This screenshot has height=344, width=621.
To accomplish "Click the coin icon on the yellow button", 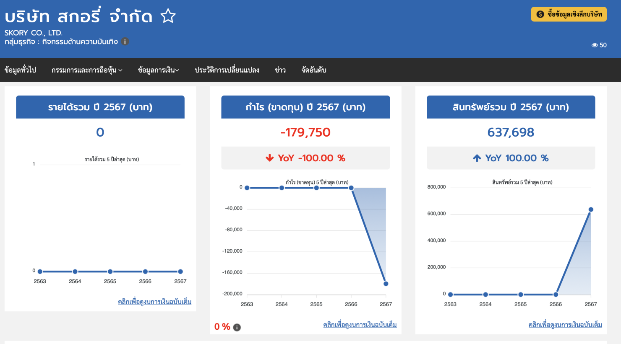I will tap(540, 14).
